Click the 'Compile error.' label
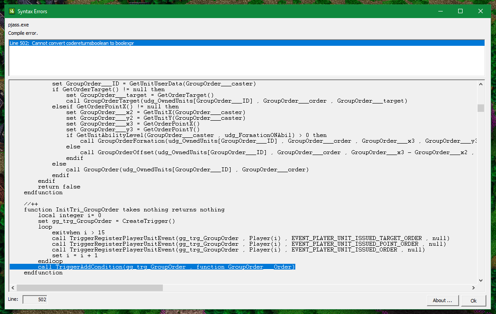Viewport: 496px width, 314px height. (23, 33)
